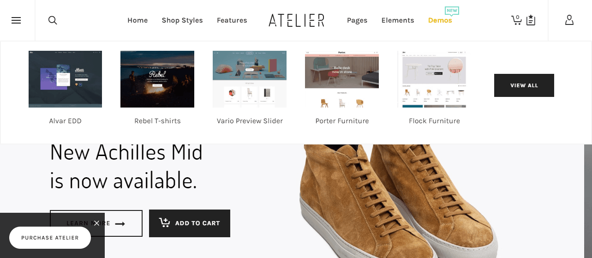Open the shopping cart icon
This screenshot has height=258, width=592.
pyautogui.click(x=516, y=20)
